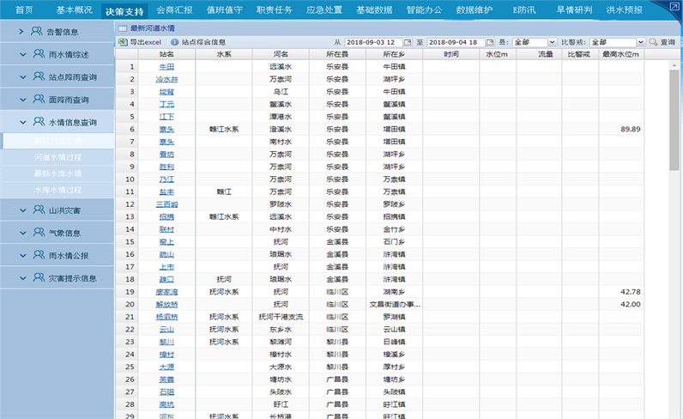
Task: Collapse the 水情信息查询 section chevron
Action: click(x=23, y=123)
